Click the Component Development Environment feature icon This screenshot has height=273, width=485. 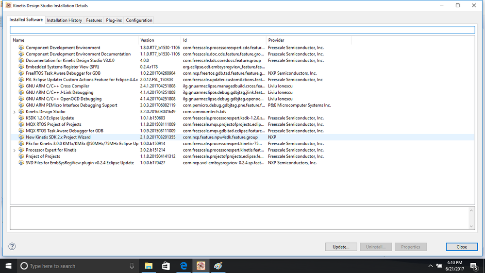pos(21,48)
